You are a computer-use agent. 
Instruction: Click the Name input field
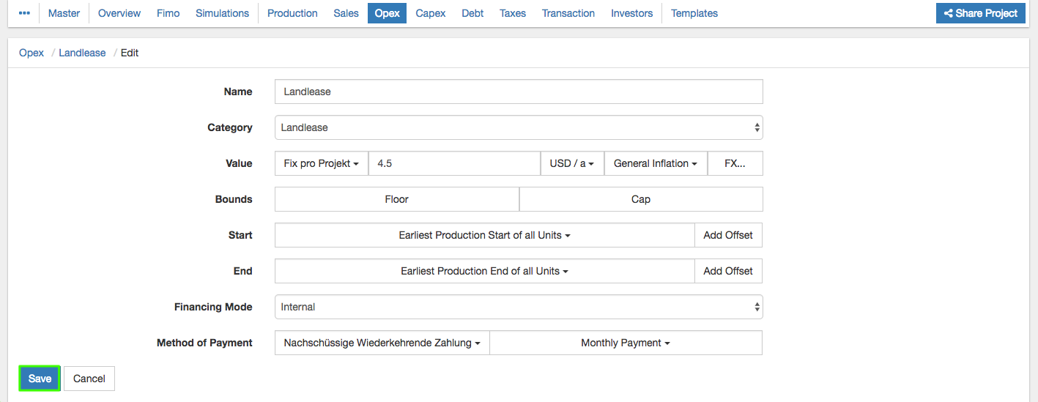click(x=519, y=92)
